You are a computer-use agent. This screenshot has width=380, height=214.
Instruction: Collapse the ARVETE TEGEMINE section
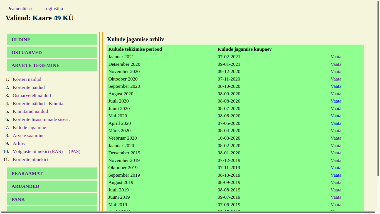point(35,65)
